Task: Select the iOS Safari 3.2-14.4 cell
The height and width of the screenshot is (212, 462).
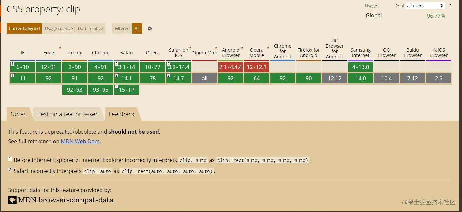Action: coord(179,67)
